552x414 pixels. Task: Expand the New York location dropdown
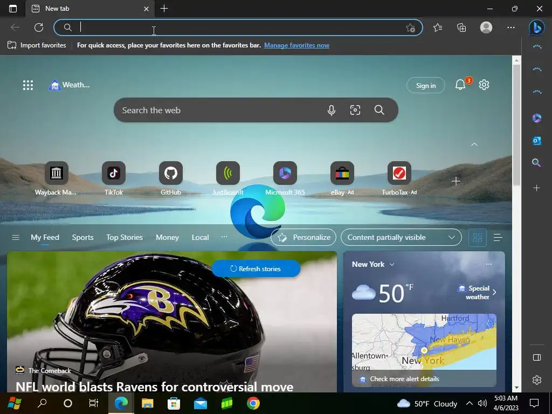click(392, 264)
